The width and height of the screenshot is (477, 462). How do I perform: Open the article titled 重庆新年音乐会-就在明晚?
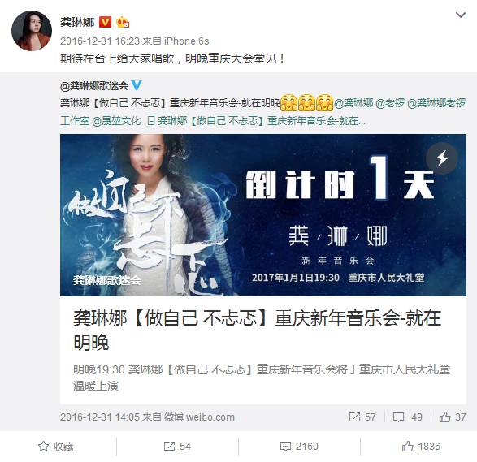click(257, 330)
